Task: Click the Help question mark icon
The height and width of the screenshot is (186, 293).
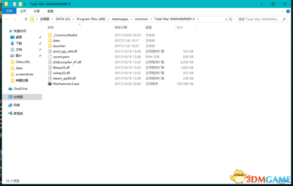Action: 288,11
